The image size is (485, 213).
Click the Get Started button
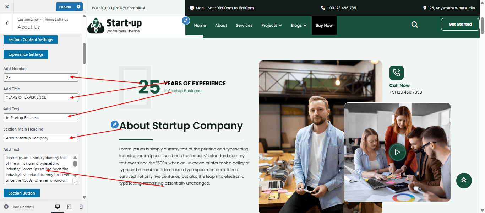click(x=460, y=24)
